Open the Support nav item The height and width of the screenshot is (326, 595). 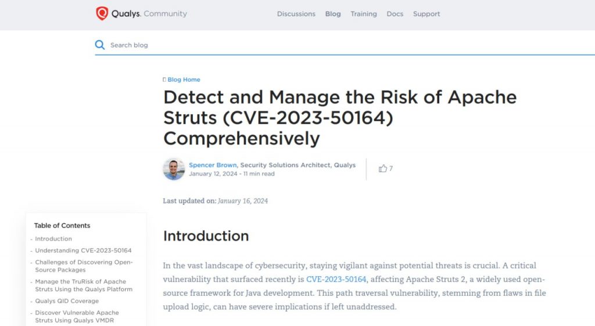click(x=426, y=14)
